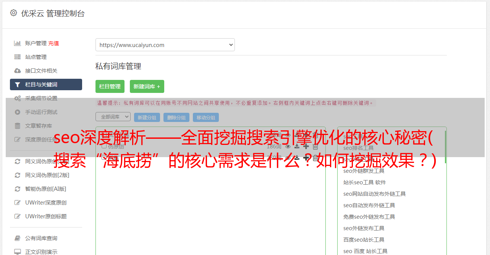Image resolution: width=490 pixels, height=255 pixels.
Task: Select keyword seo外链发布工具
Action: pyautogui.click(x=364, y=228)
